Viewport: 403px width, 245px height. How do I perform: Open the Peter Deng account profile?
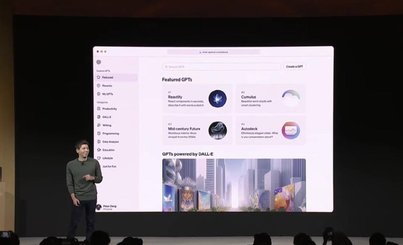coord(107,207)
